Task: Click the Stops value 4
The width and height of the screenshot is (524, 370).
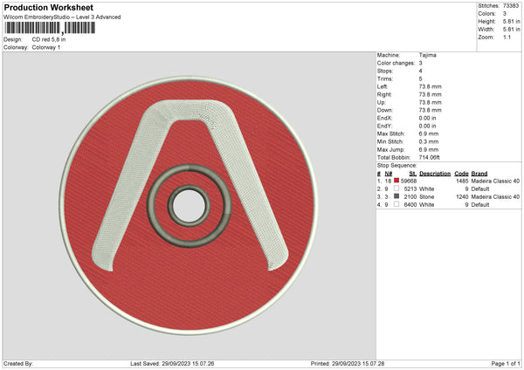Action: coord(420,71)
